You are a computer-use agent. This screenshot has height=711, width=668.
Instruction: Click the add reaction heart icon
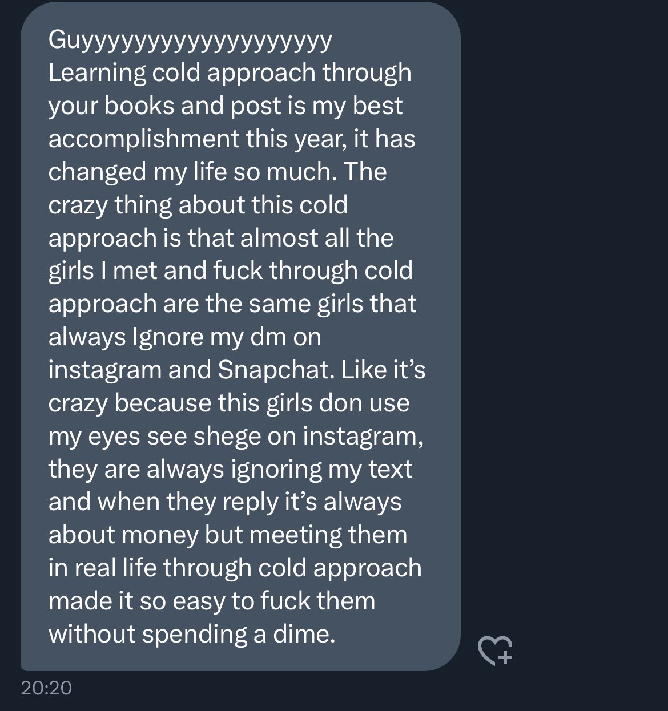pyautogui.click(x=494, y=651)
